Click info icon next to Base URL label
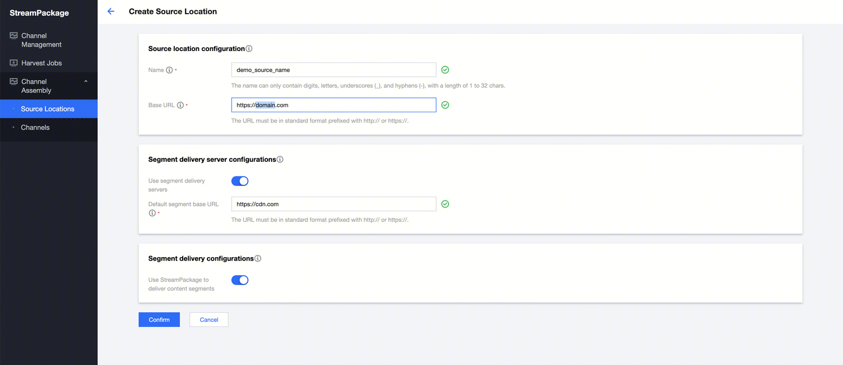The width and height of the screenshot is (843, 365). [x=180, y=105]
